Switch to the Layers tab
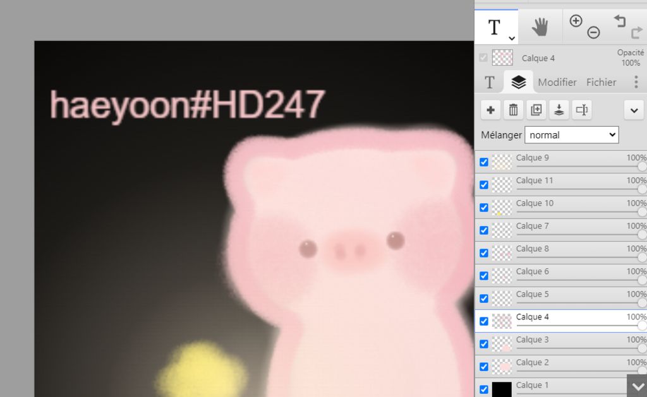 pyautogui.click(x=519, y=82)
